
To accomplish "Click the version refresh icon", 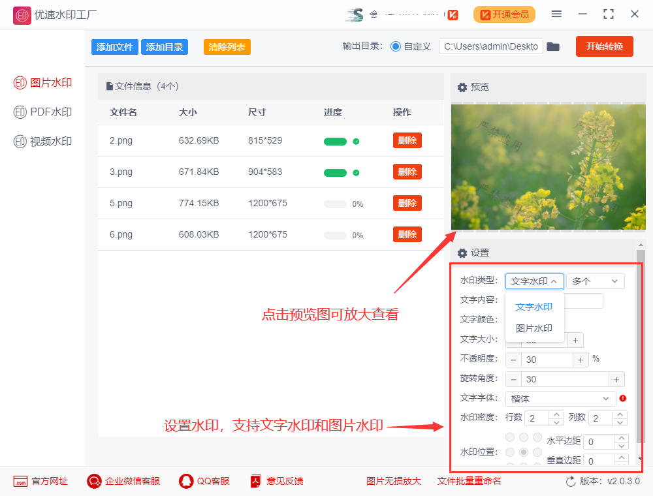I will click(571, 481).
